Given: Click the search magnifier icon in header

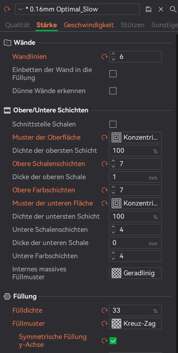Looking at the screenshot, I should [173, 9].
